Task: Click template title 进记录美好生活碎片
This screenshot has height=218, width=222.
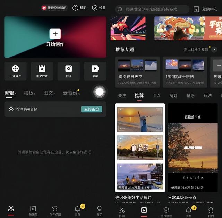Action: click(x=133, y=198)
